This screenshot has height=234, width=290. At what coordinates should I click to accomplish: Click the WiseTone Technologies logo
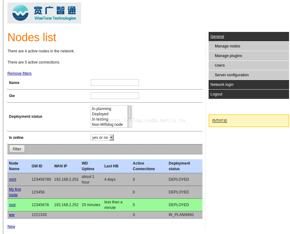[x=44, y=13]
